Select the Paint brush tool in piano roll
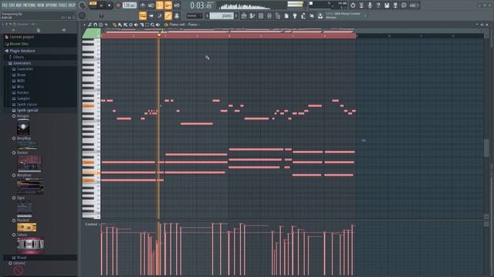The image size is (494, 277). [x=120, y=25]
